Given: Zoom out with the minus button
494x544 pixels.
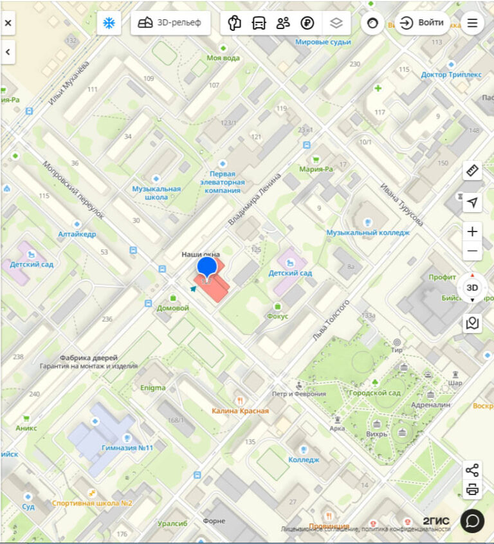Looking at the screenshot, I should (x=472, y=251).
